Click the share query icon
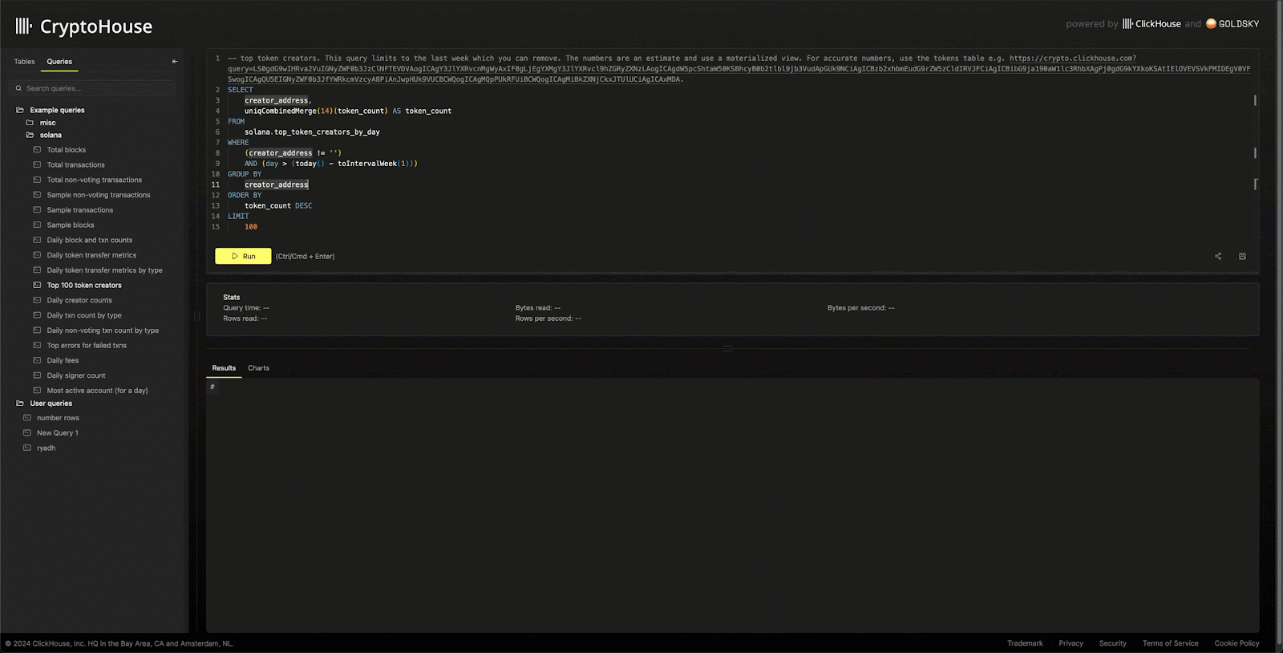 pos(1218,257)
